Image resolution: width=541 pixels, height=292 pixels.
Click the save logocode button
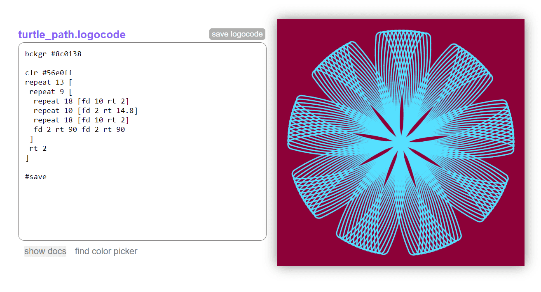pyautogui.click(x=237, y=34)
